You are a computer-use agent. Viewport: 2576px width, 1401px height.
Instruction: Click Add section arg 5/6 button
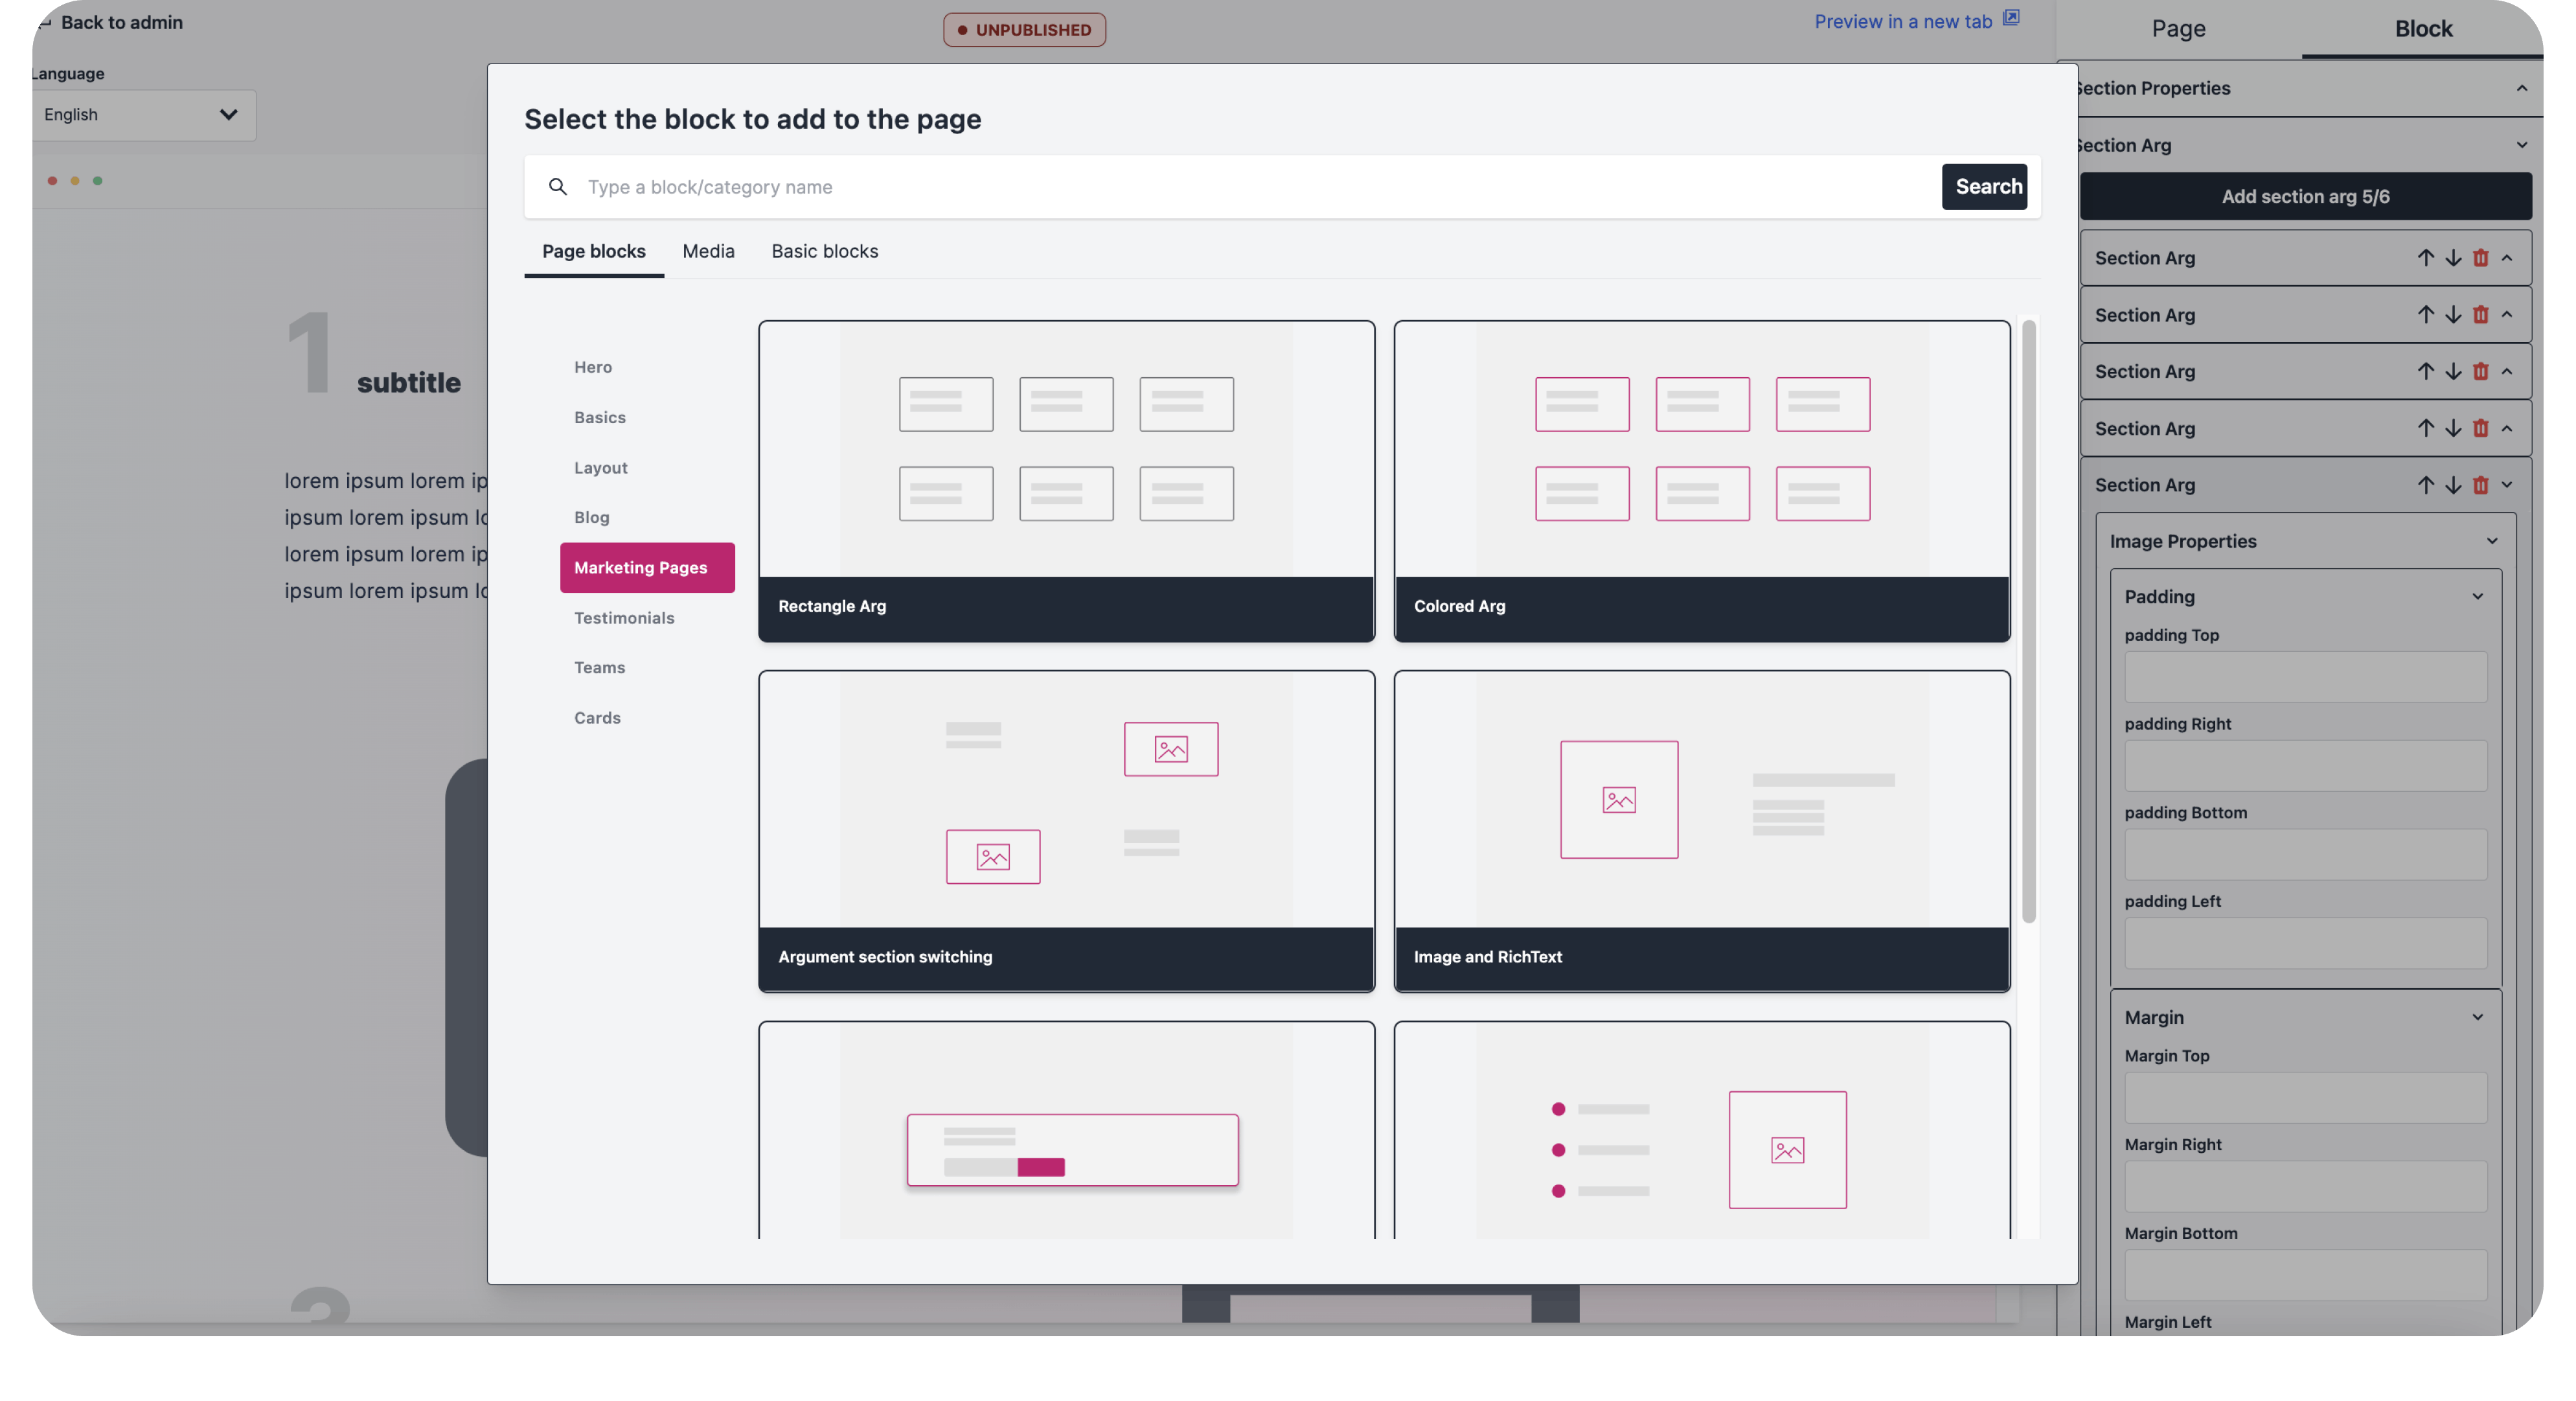point(2305,196)
